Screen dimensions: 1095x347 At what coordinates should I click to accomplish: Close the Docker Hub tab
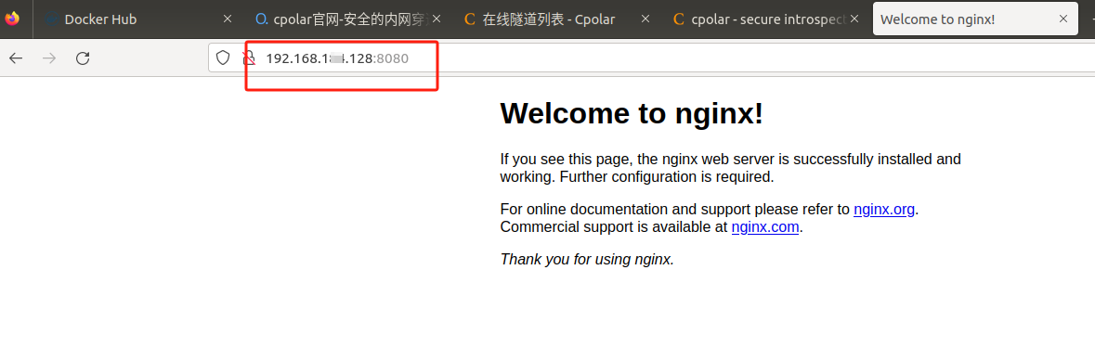pos(227,19)
